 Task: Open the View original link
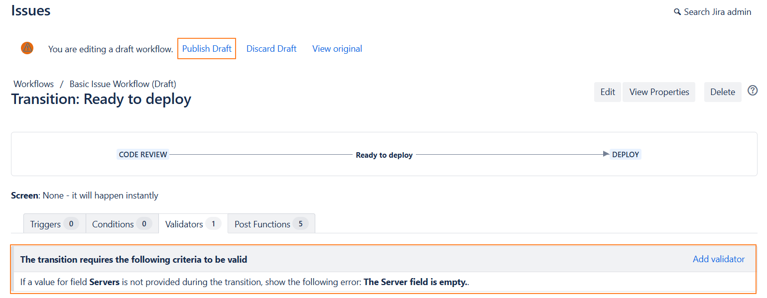point(337,49)
